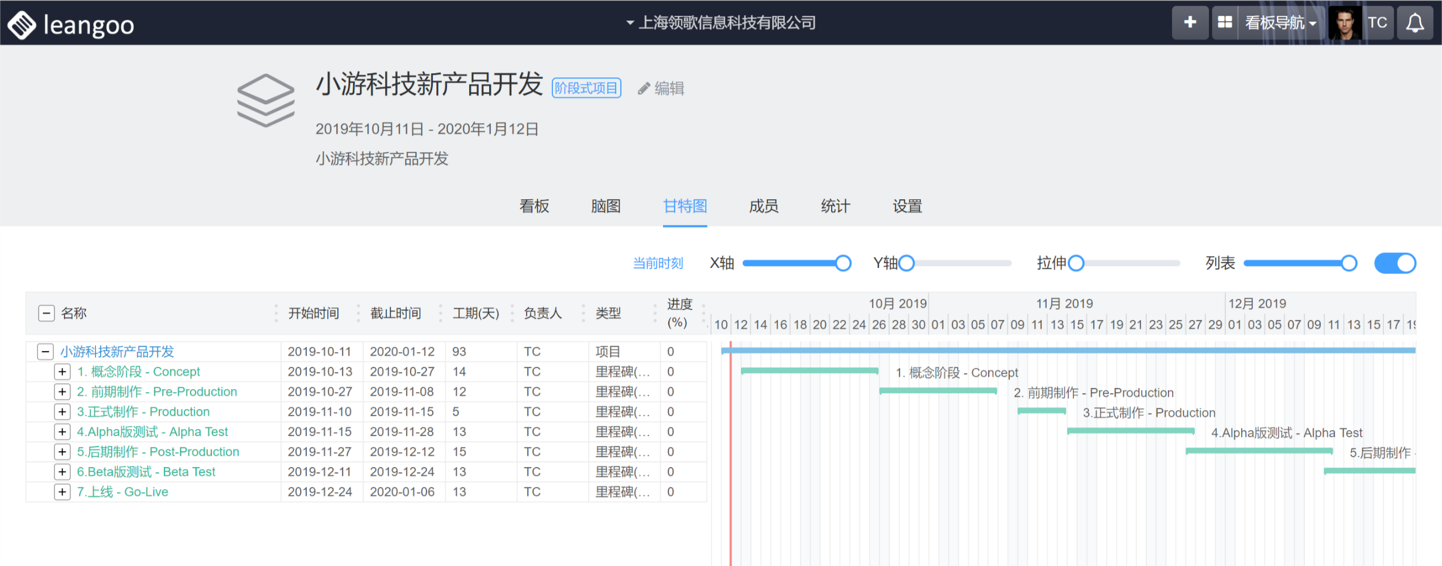Click the 11月 2019 timeline header
Viewport: 1442px width, 566px height.
point(1064,304)
